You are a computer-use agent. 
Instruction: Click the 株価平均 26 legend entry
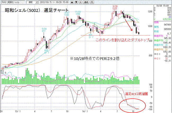click(161, 45)
